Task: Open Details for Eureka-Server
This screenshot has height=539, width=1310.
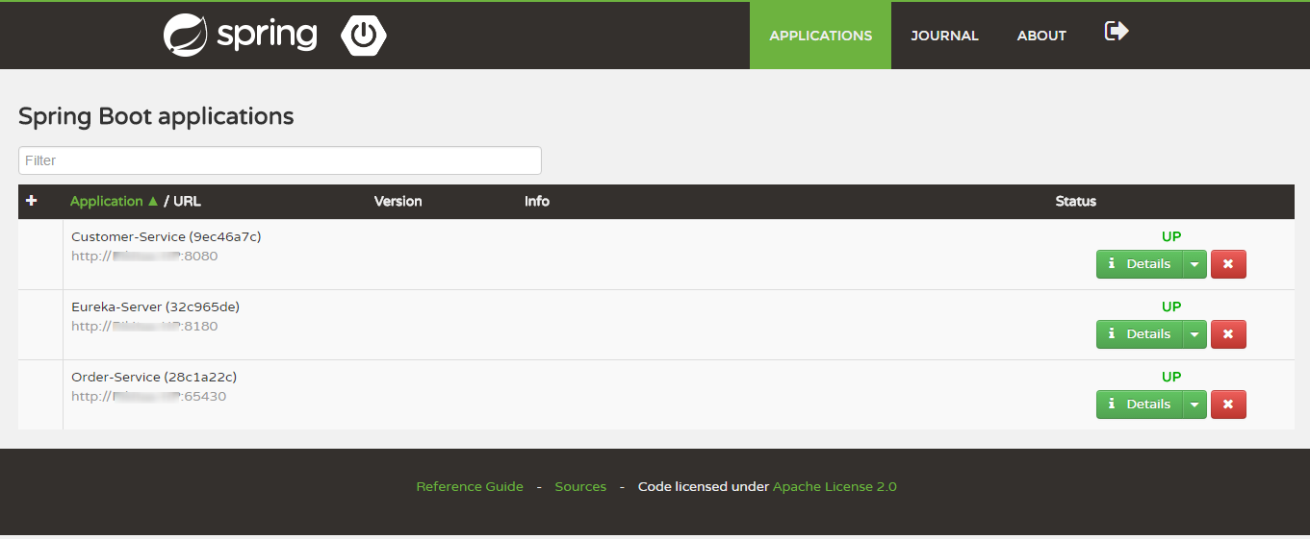Action: click(1139, 334)
